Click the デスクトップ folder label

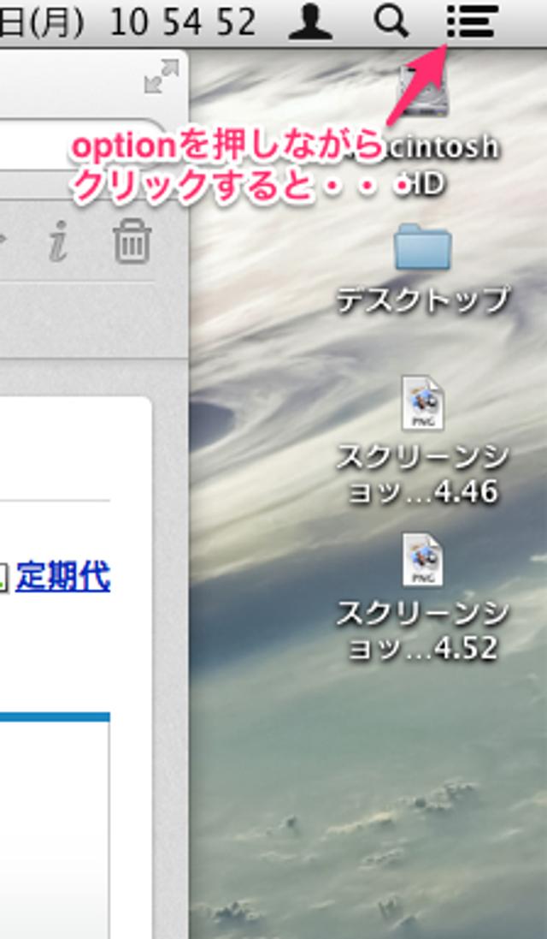[423, 300]
